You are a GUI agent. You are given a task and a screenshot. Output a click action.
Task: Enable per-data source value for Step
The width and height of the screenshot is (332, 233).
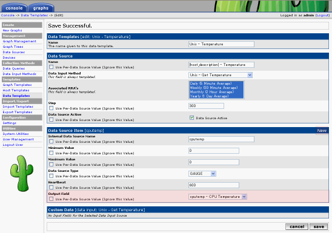[51, 108]
